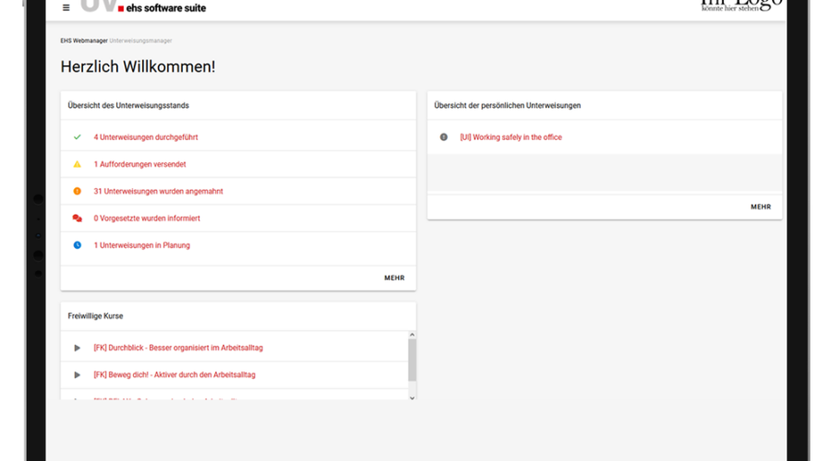Click the green checkmark status icon
The width and height of the screenshot is (831, 461).
click(x=78, y=137)
